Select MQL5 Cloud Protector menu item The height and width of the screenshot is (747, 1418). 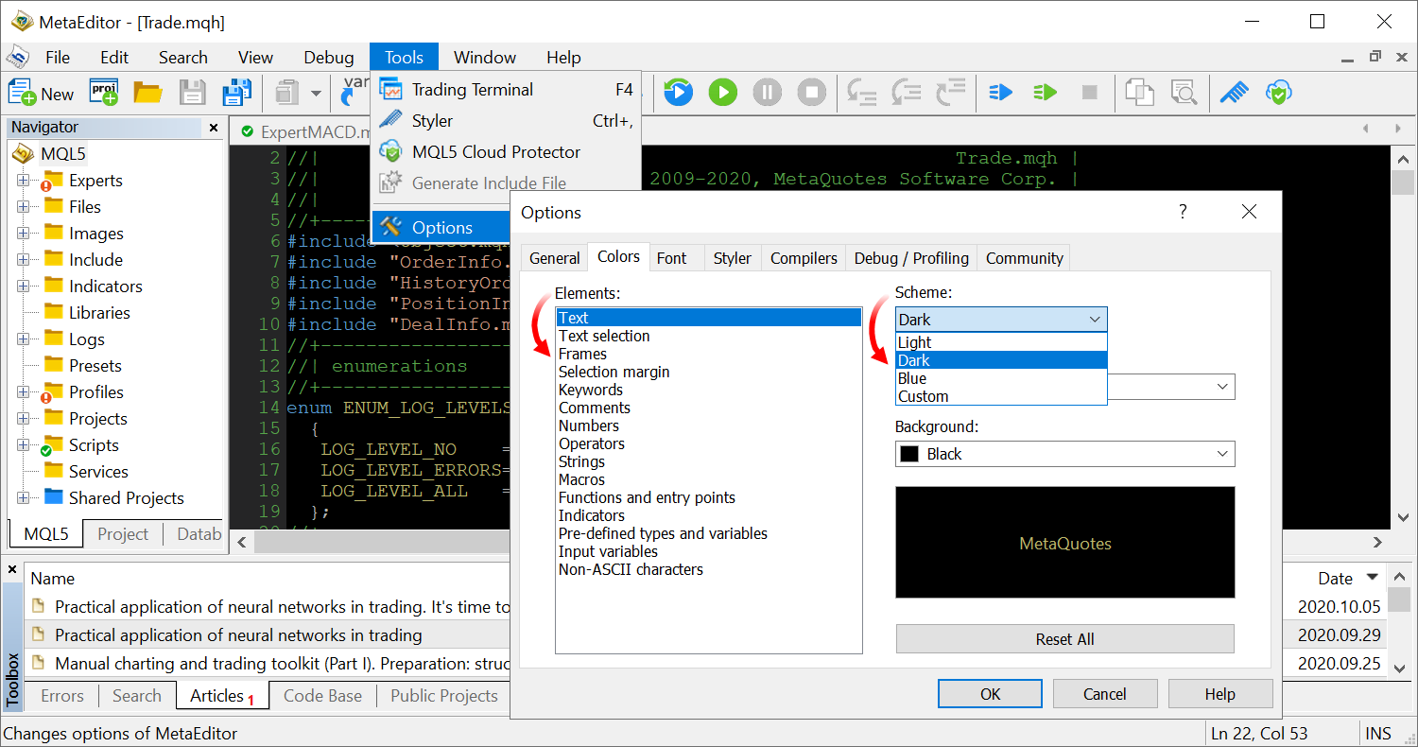[x=506, y=152]
